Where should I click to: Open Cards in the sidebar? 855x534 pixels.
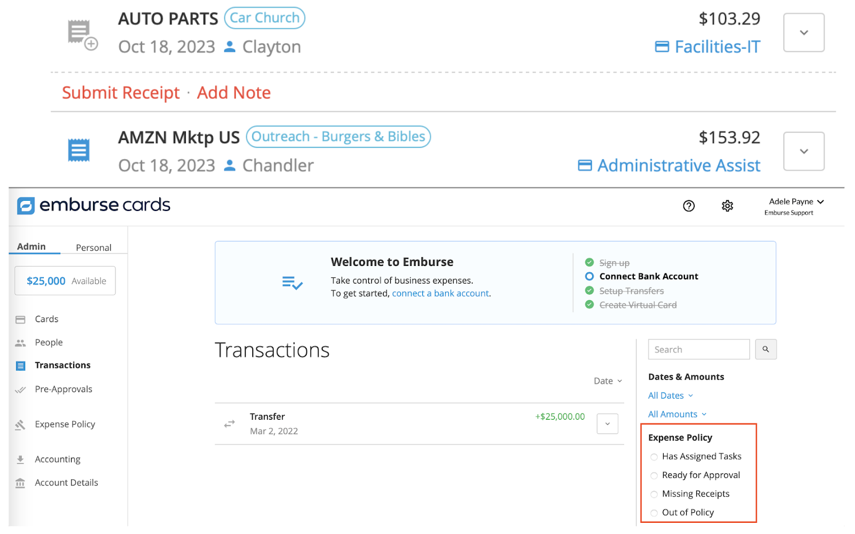coord(46,319)
